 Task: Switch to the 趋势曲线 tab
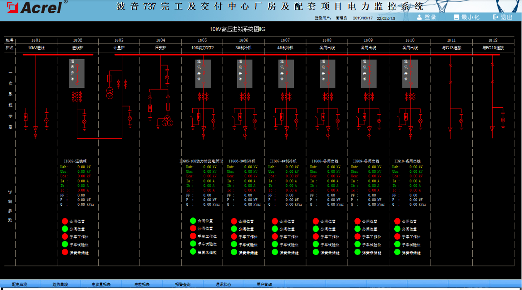pos(60,285)
